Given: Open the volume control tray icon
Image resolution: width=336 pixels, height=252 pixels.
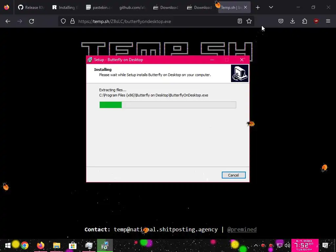Looking at the screenshot, I should tap(287, 245).
